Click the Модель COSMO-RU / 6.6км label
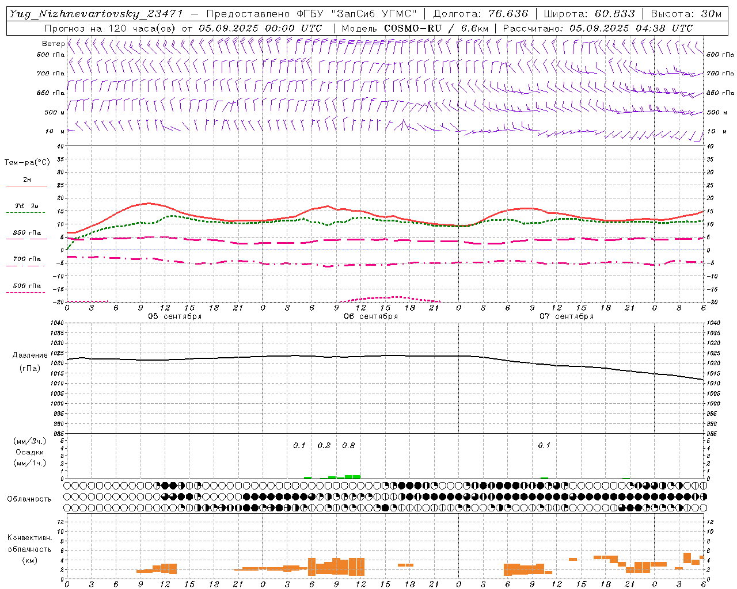 click(415, 28)
